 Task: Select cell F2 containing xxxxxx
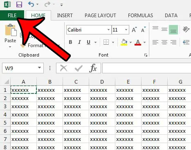click(154, 98)
